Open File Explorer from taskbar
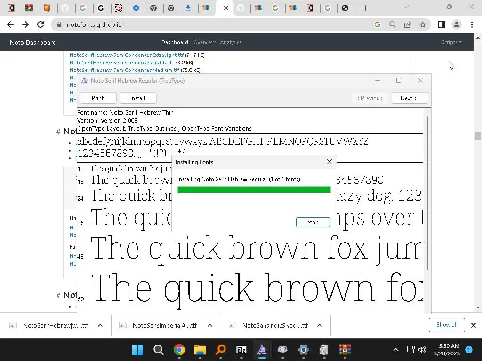The height and width of the screenshot is (361, 482). (200, 350)
